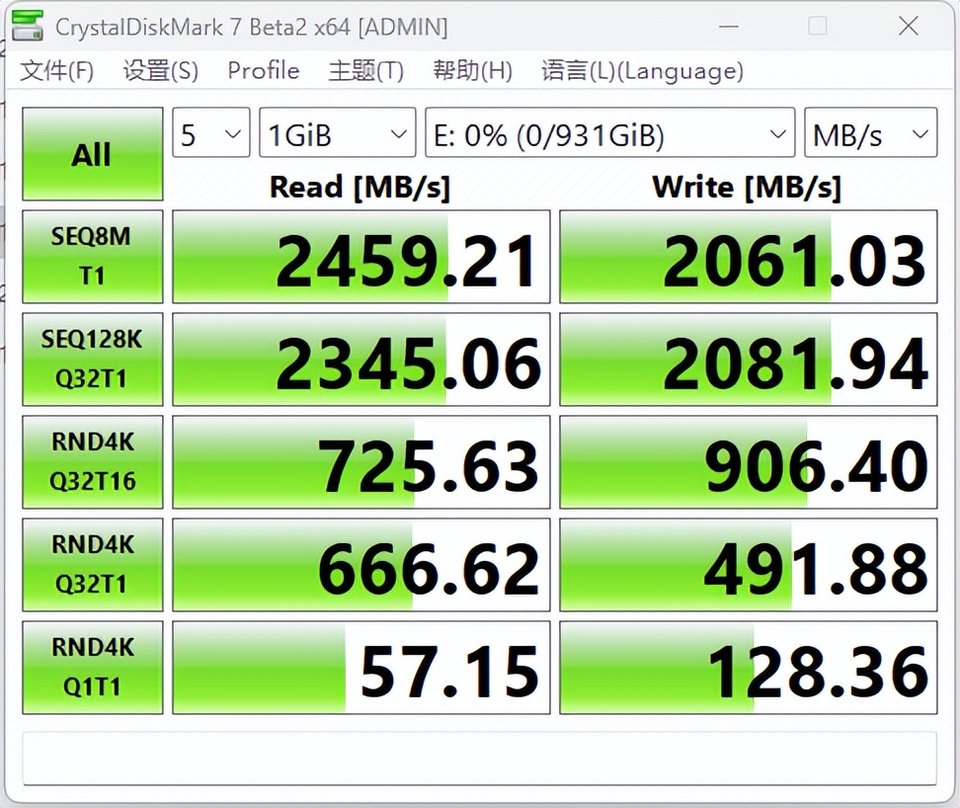Open the 帮助(H) menu

pos(472,70)
